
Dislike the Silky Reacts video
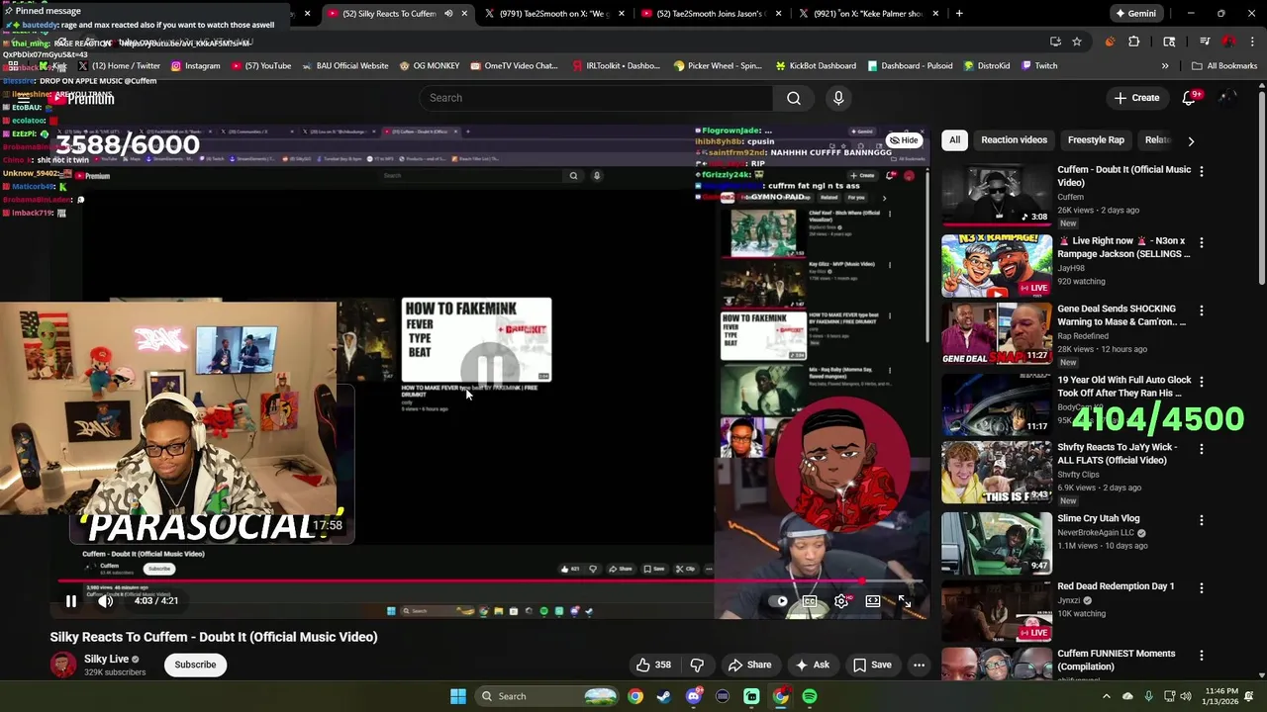(x=697, y=666)
